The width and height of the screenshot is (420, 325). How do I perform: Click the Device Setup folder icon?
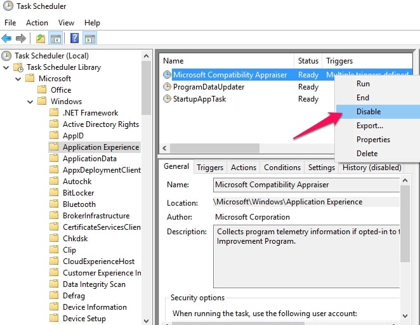tap(54, 318)
